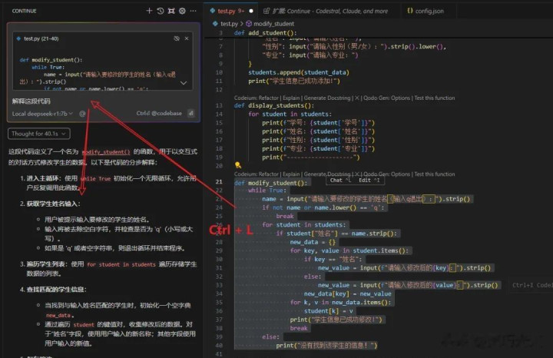Click the def modify_student(): line in editor
The width and height of the screenshot is (553, 358).
tap(270, 183)
